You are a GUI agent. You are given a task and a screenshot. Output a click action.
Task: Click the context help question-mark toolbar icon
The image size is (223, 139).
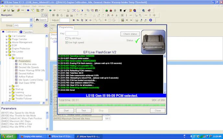coord(74,10)
